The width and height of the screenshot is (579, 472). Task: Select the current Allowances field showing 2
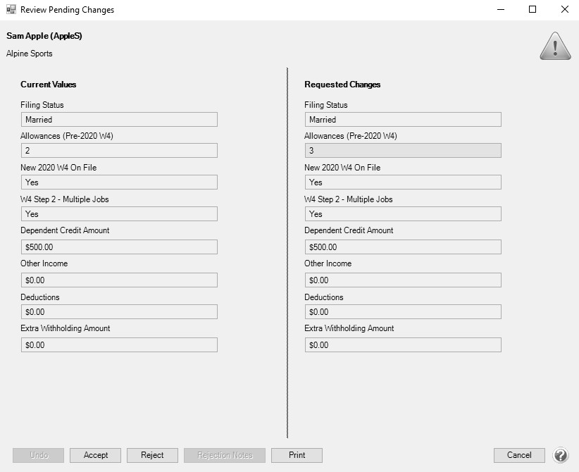click(x=119, y=150)
